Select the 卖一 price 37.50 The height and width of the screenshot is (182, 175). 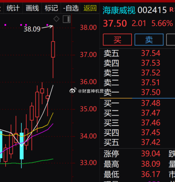151,92
